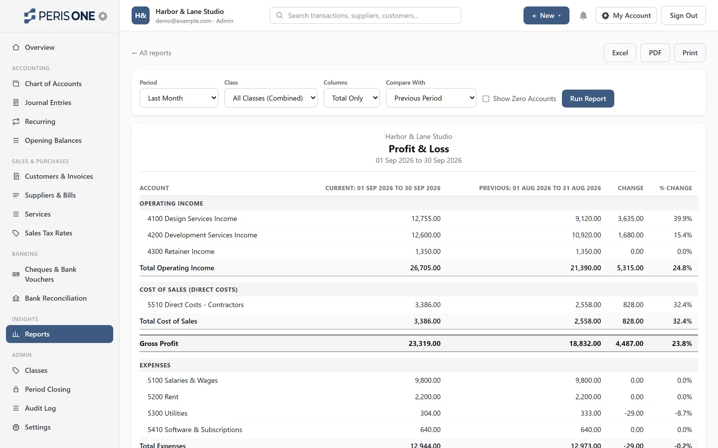Click the 4100 Design Services Income row
Image resolution: width=718 pixels, height=448 pixels.
pyautogui.click(x=419, y=219)
